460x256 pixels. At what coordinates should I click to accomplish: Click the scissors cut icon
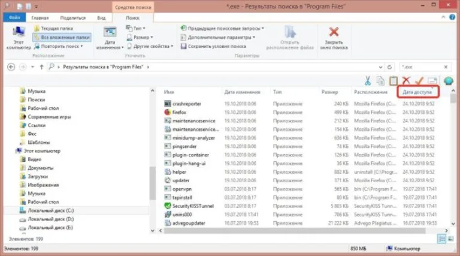click(x=367, y=80)
